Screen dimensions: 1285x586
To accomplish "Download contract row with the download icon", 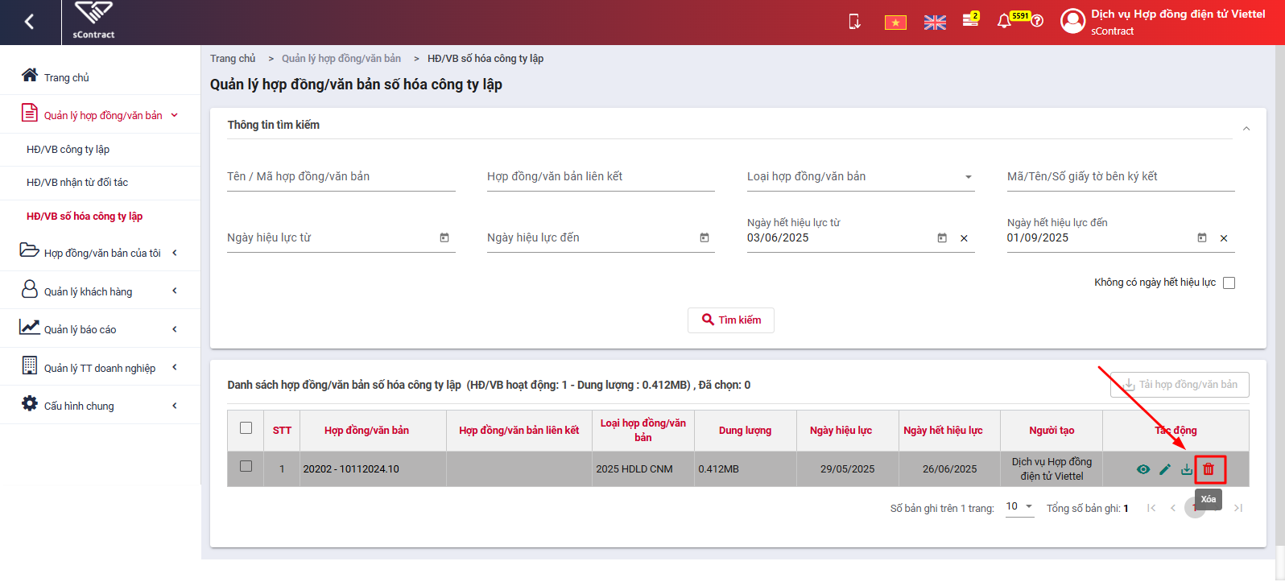I will [x=1187, y=469].
